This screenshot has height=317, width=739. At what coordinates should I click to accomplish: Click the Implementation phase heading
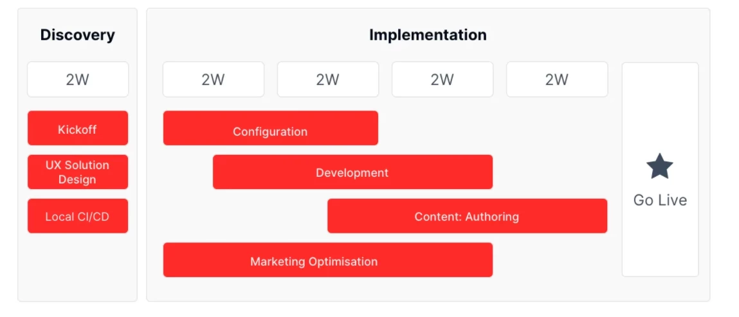[428, 35]
